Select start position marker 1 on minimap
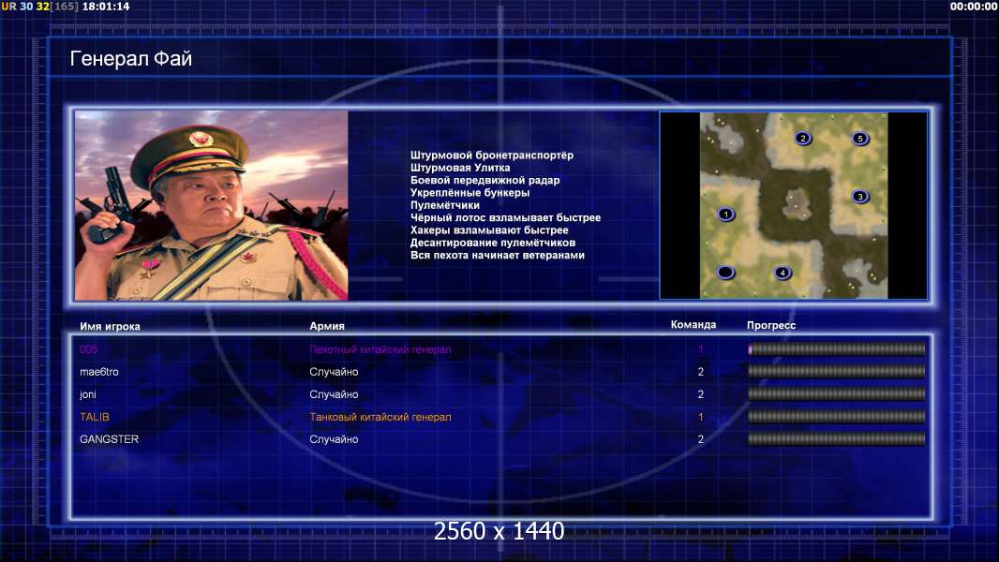The height and width of the screenshot is (562, 999). (x=725, y=214)
